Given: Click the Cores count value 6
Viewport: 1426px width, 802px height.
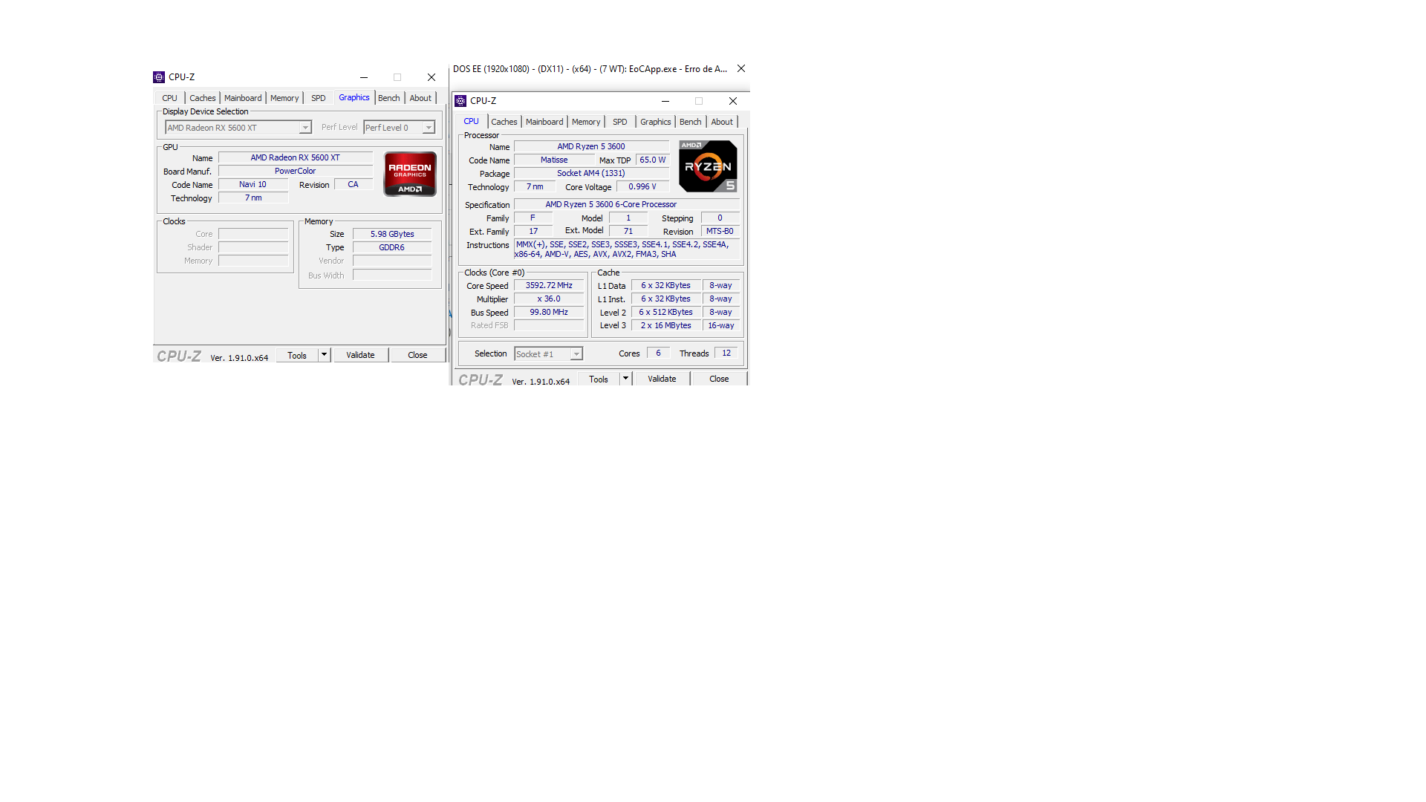Looking at the screenshot, I should (659, 353).
